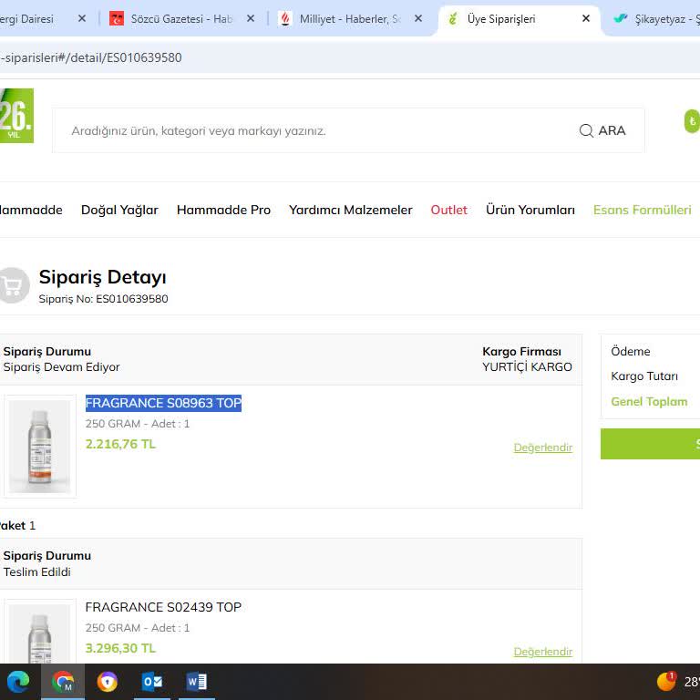The width and height of the screenshot is (700, 700).
Task: Click Değerlendir for FRAGRANCE S02439 TOP
Action: click(543, 652)
